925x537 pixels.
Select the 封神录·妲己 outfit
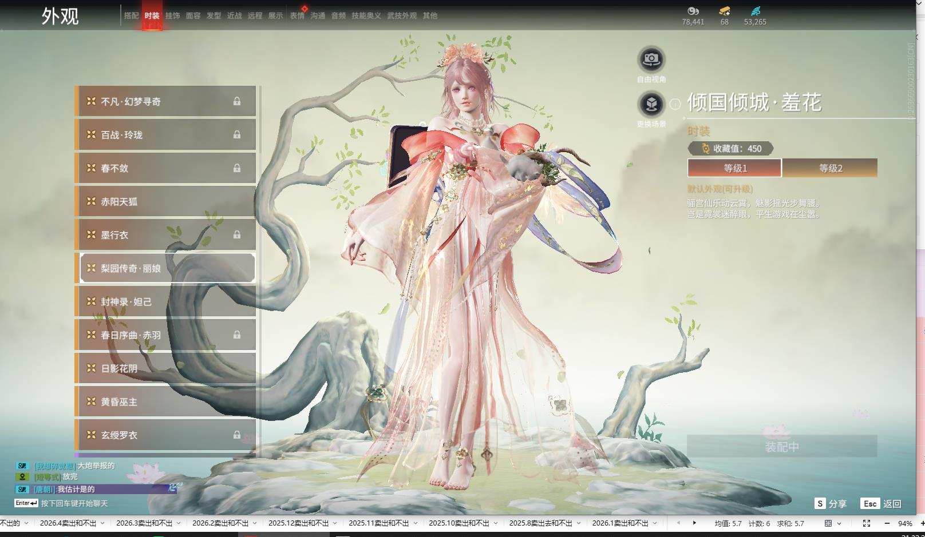coord(165,301)
